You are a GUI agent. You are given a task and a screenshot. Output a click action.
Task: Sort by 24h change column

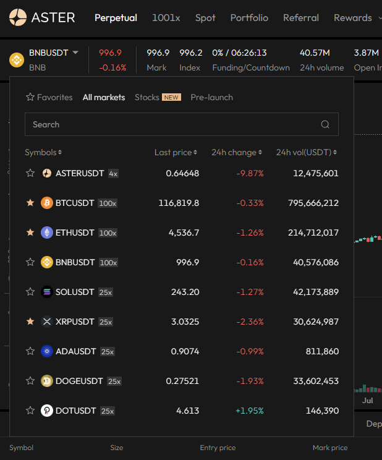click(x=237, y=152)
